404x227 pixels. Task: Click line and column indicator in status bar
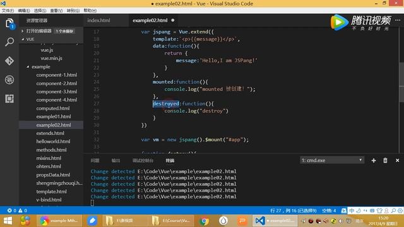tap(293, 211)
